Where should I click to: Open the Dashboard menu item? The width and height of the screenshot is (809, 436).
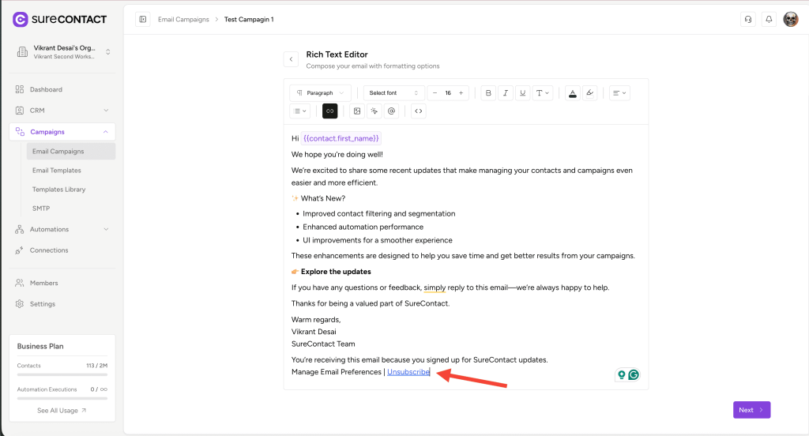pyautogui.click(x=46, y=89)
